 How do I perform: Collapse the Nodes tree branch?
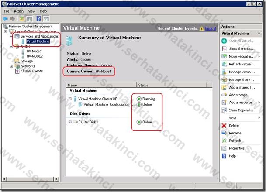(x=11, y=46)
